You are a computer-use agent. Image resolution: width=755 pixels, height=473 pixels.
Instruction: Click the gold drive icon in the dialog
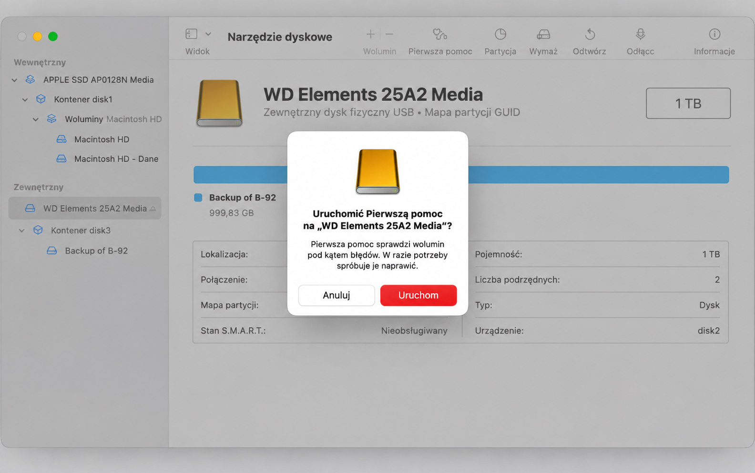[x=377, y=171]
